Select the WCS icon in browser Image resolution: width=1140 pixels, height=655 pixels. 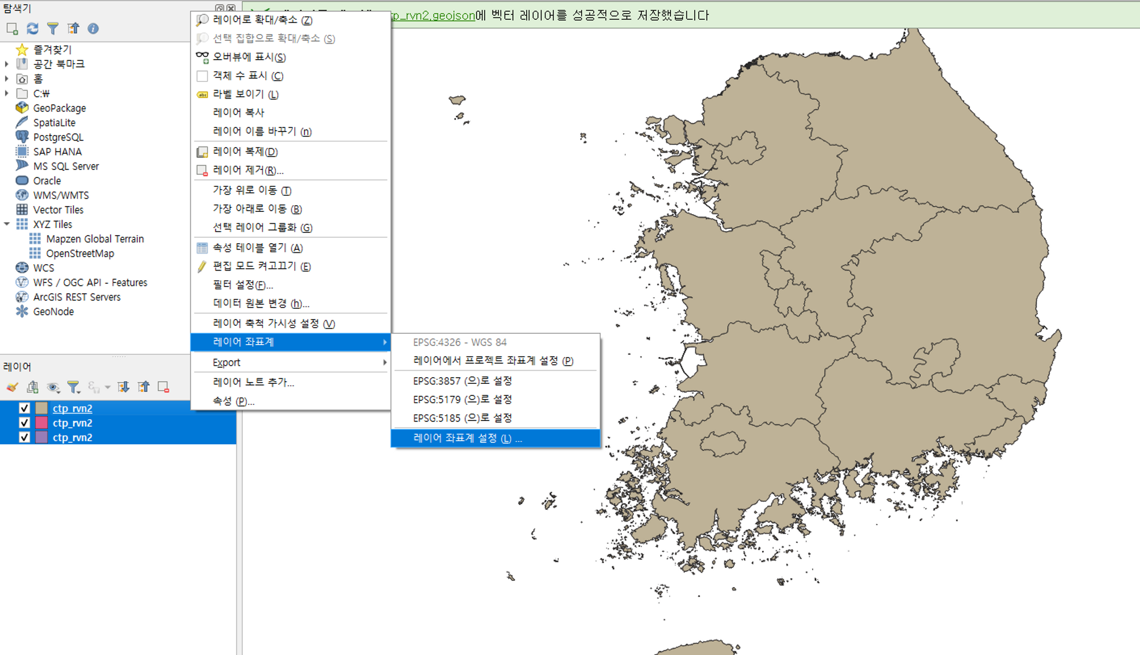tap(22, 268)
